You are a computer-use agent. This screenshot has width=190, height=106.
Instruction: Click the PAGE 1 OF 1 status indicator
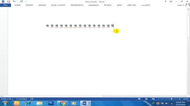pos(7,99)
